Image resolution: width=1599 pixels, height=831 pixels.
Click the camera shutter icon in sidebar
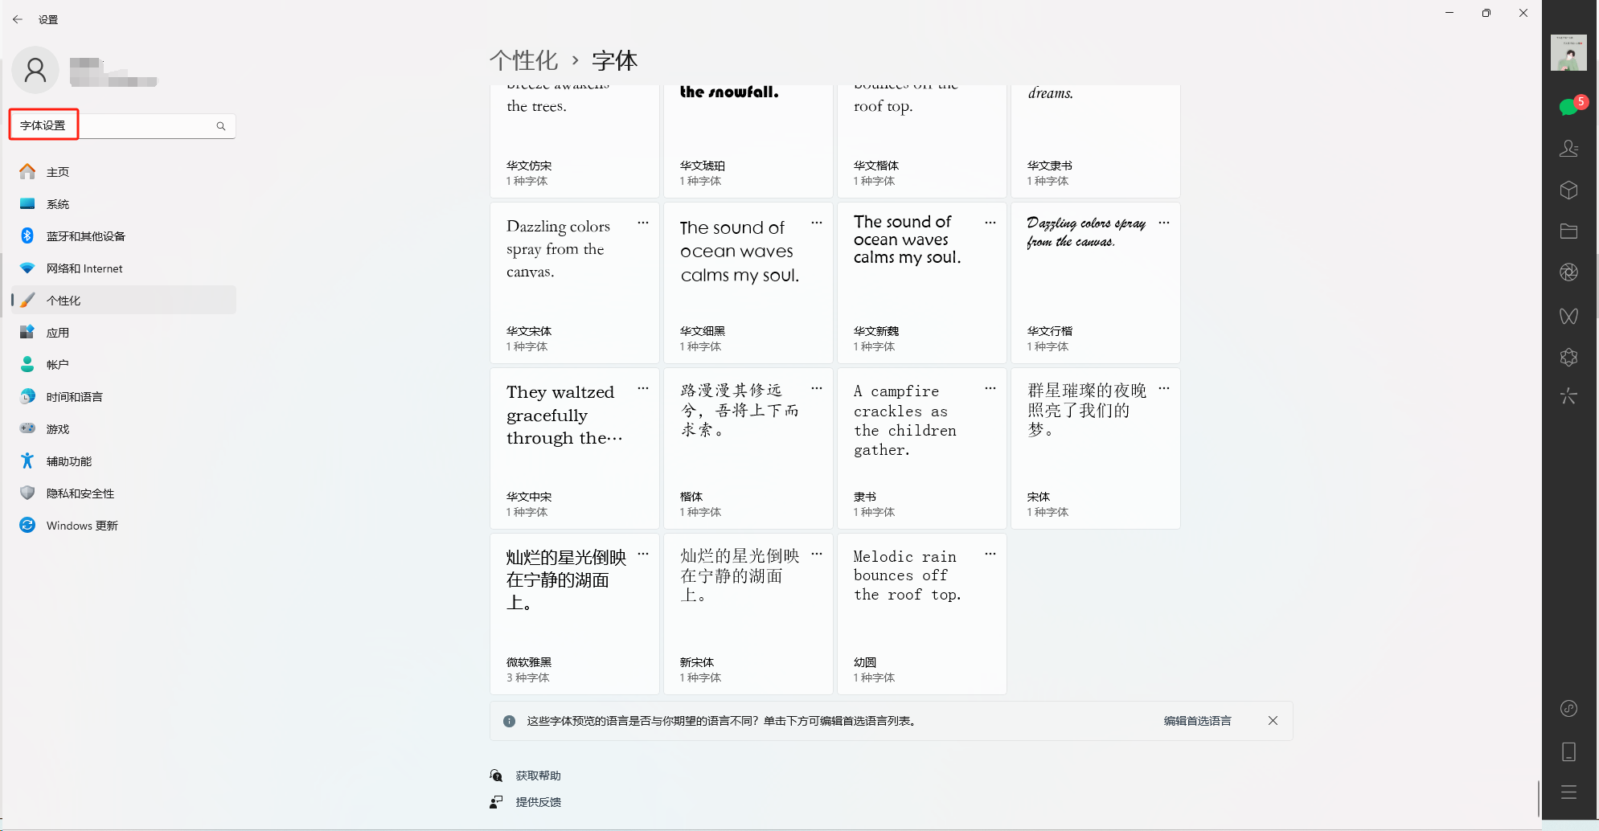[1568, 272]
